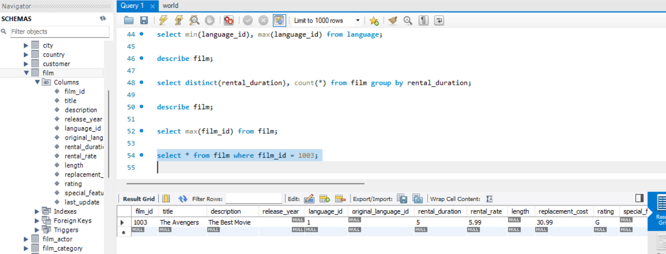Image resolution: width=666 pixels, height=254 pixels.
Task: Expand the city table
Action: click(26, 45)
